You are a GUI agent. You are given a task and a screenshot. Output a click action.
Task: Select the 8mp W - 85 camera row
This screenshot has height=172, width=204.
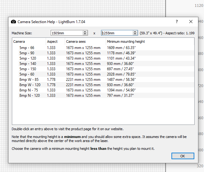tap(106, 79)
